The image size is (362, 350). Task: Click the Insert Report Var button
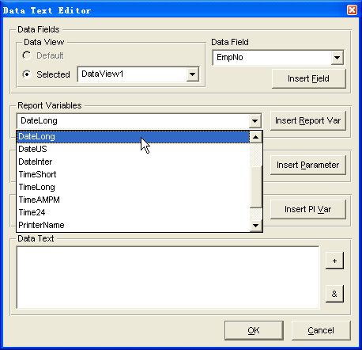[x=307, y=120]
